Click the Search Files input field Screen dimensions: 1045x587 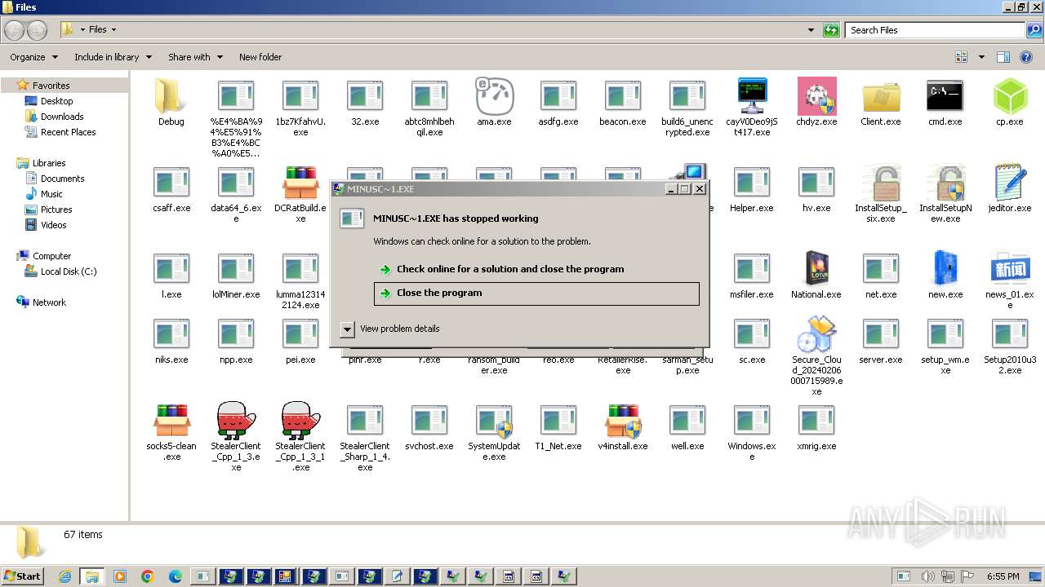935,30
